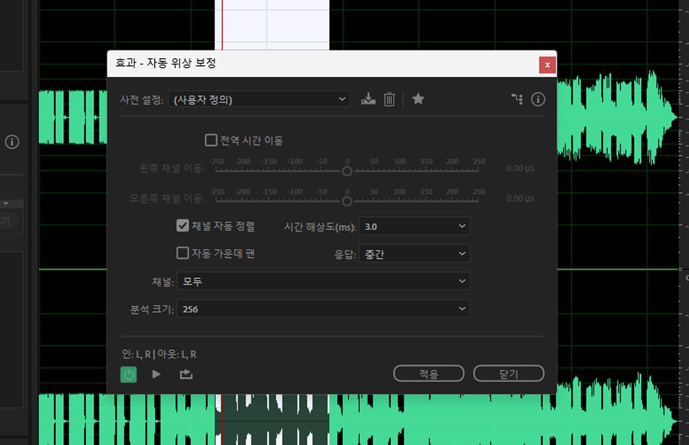Enable the 전역 시간 이동 checkbox
This screenshot has width=689, height=445.
click(x=210, y=140)
